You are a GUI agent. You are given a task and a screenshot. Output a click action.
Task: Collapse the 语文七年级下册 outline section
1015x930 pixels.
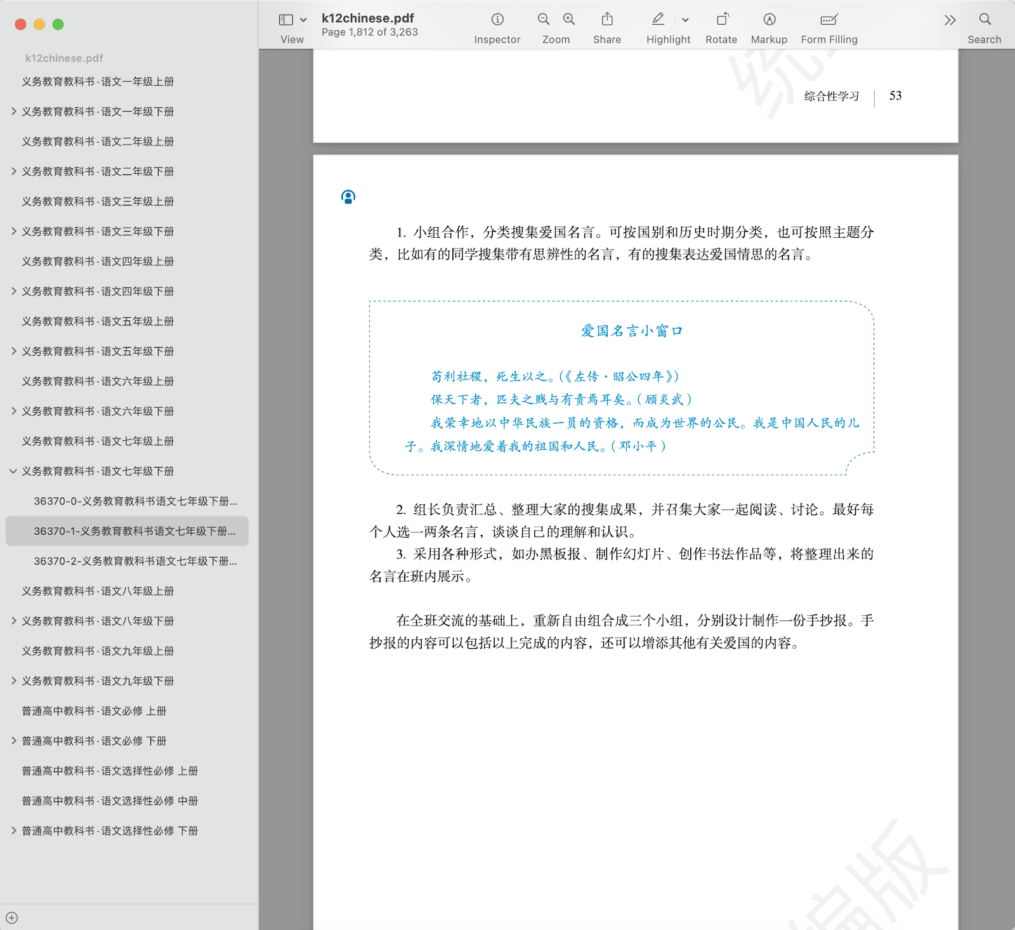tap(13, 471)
